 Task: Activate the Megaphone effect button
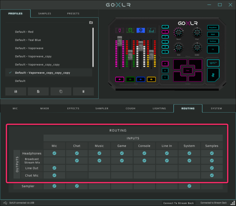click(213, 27)
